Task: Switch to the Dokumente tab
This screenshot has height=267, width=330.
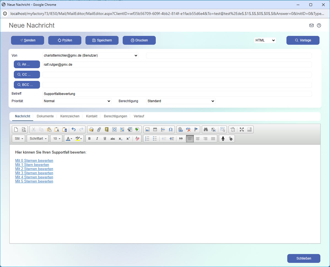Action: click(45, 116)
